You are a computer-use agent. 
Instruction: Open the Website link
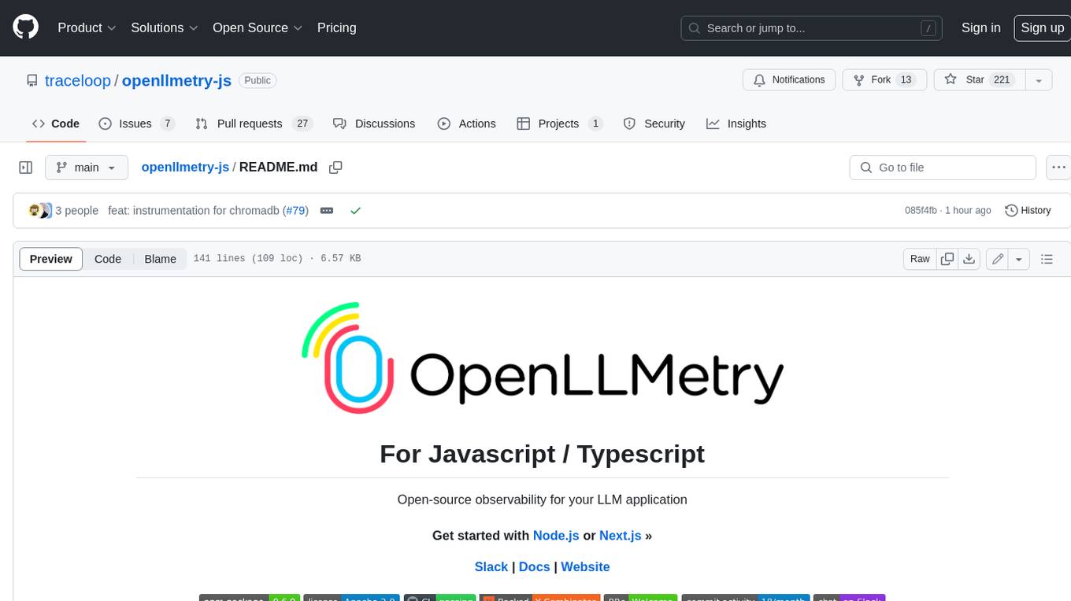click(x=585, y=567)
